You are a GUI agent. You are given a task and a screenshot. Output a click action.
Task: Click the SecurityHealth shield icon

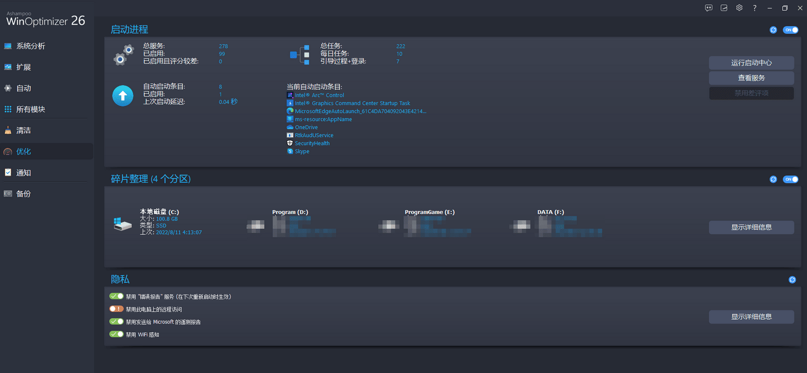[x=291, y=144]
